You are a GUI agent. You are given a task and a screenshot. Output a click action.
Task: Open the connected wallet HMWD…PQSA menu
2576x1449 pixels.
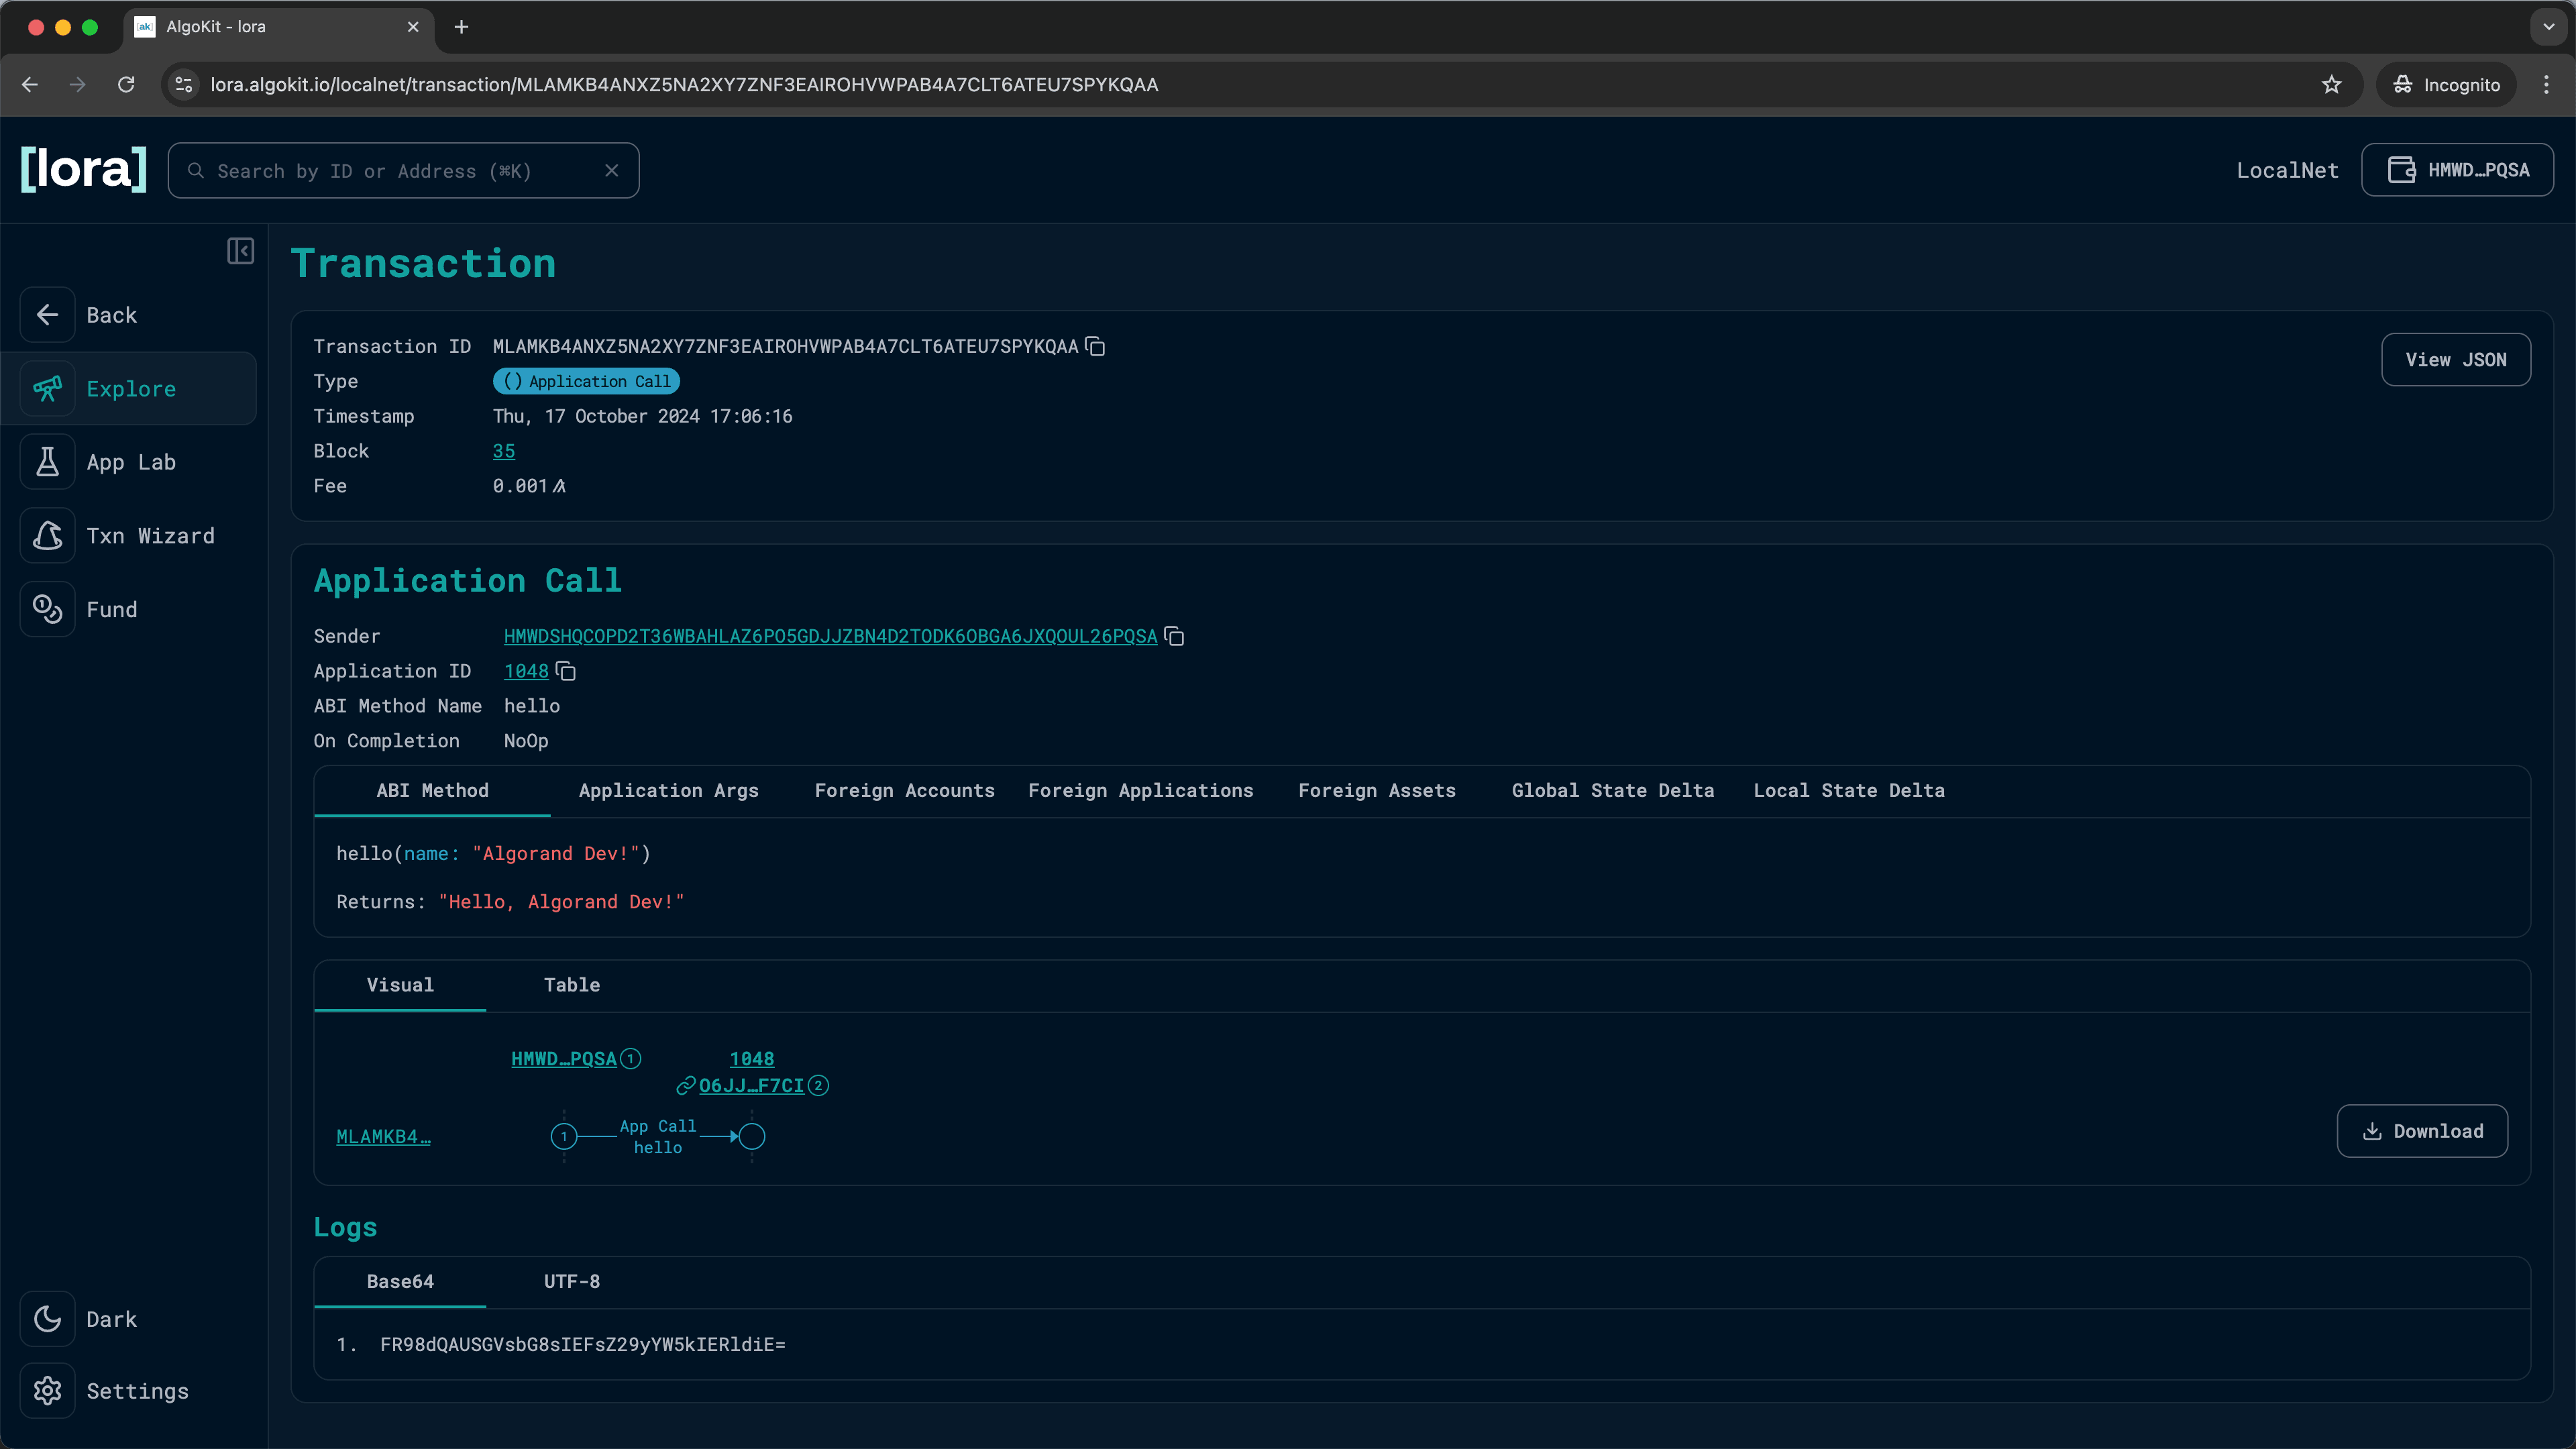click(x=2458, y=169)
